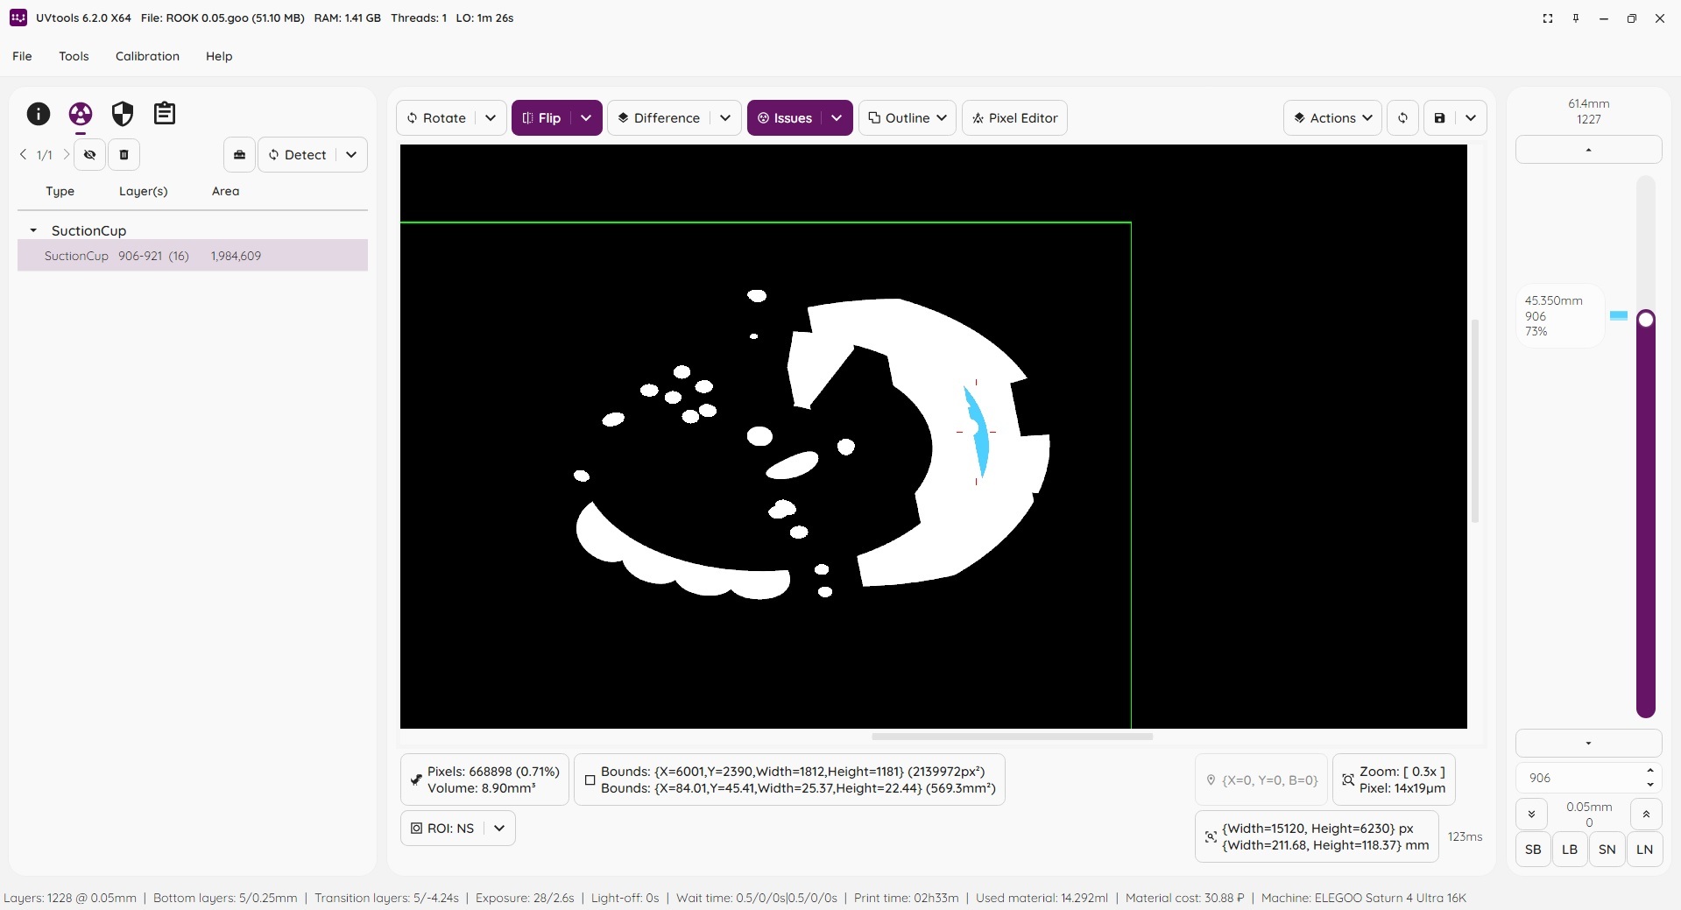Click the refresh layer icon
Image resolution: width=1681 pixels, height=910 pixels.
[x=1402, y=118]
